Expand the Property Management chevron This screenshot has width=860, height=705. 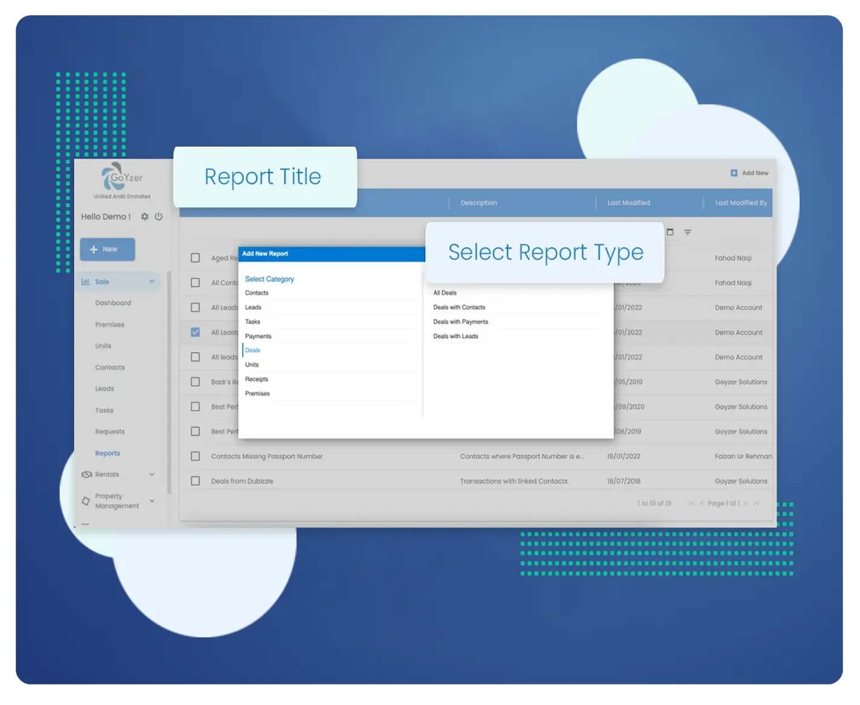(x=152, y=501)
